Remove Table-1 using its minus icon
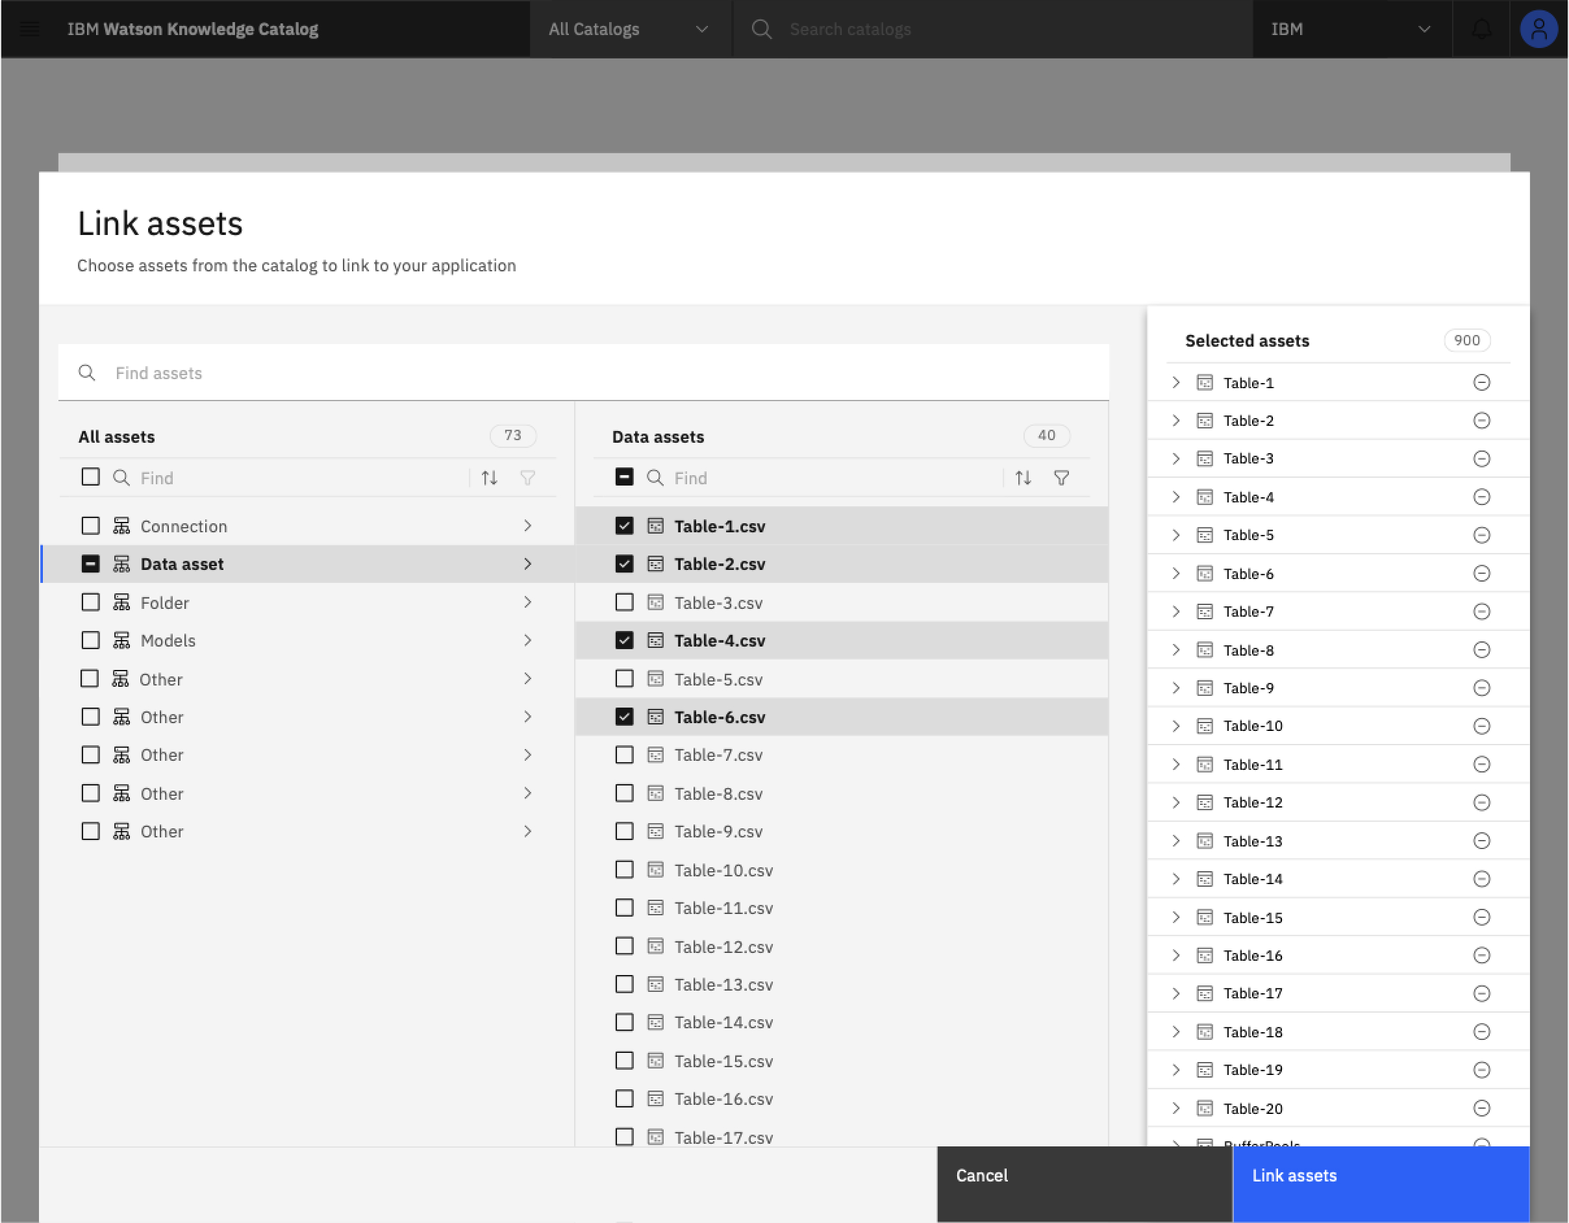The image size is (1569, 1223). [x=1483, y=382]
